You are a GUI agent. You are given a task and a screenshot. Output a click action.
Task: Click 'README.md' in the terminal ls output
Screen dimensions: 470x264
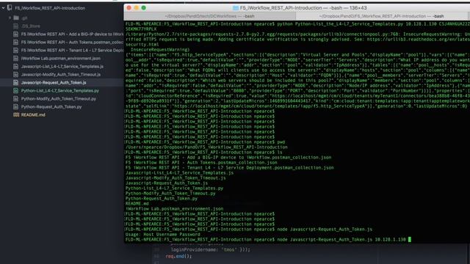[x=137, y=204]
